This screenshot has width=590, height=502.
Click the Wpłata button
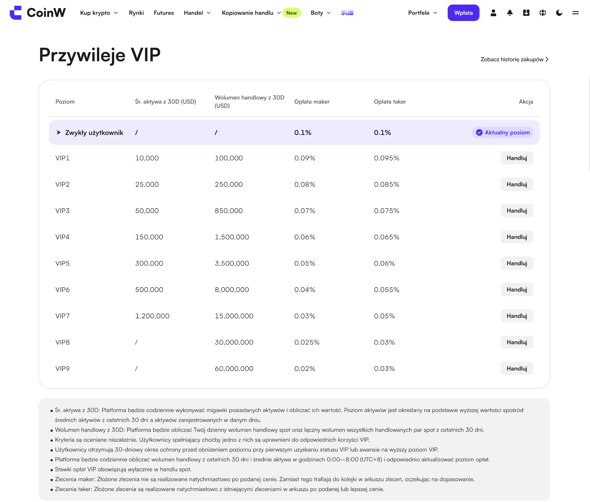click(463, 13)
